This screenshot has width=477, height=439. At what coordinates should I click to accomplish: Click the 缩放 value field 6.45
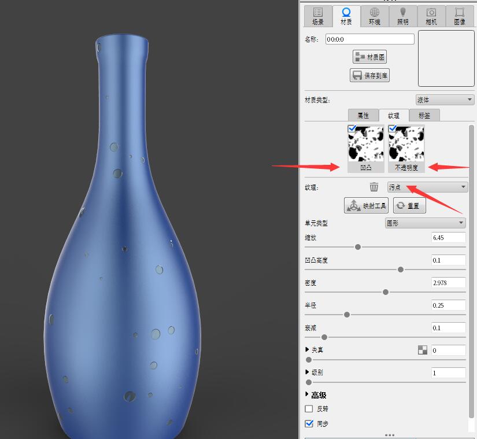click(449, 238)
